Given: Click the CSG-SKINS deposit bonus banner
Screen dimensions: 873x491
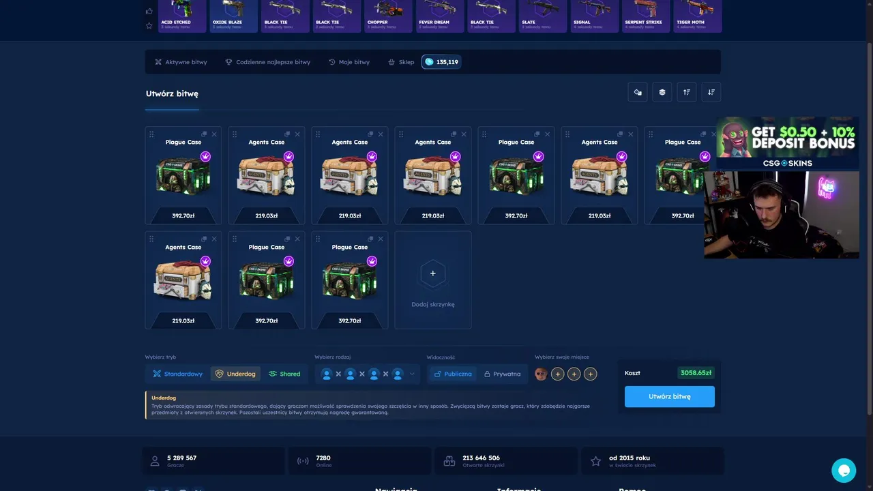Looking at the screenshot, I should click(x=788, y=142).
